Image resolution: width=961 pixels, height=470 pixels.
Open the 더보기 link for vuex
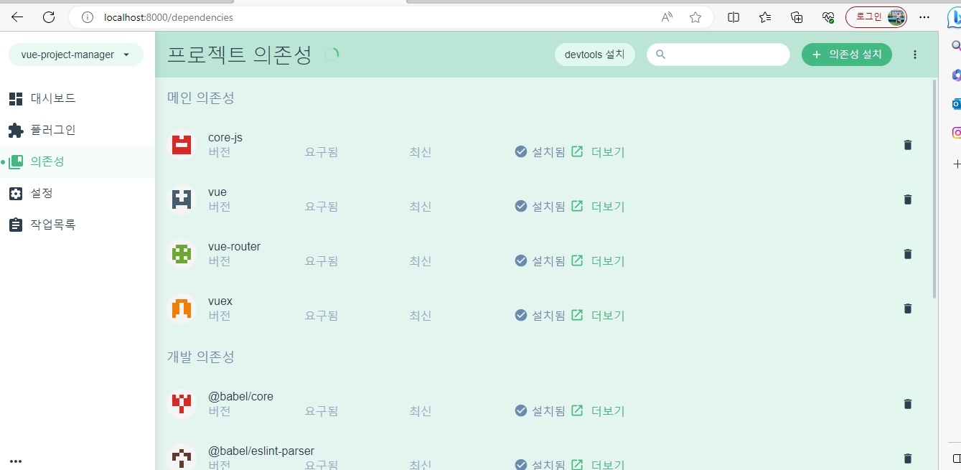pos(598,316)
